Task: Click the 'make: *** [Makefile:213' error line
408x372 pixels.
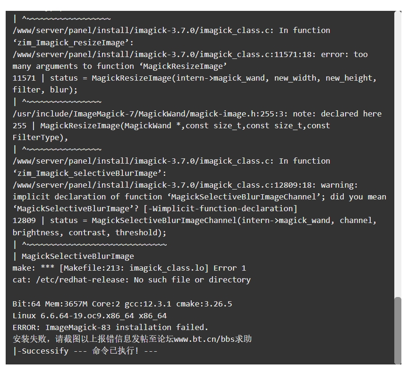Action: point(129,268)
